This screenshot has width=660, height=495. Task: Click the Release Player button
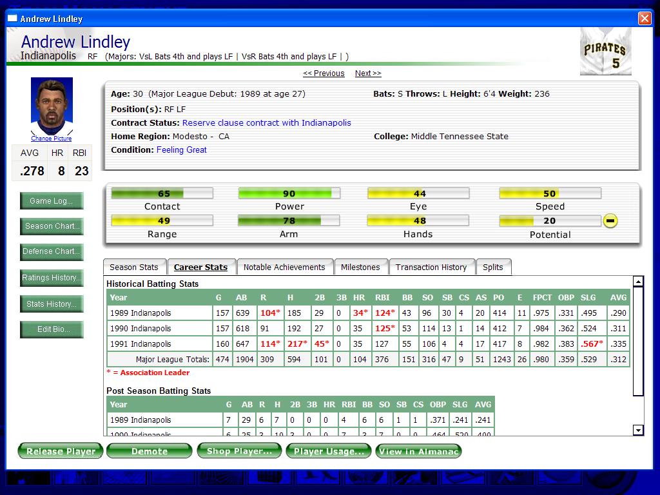[61, 451]
